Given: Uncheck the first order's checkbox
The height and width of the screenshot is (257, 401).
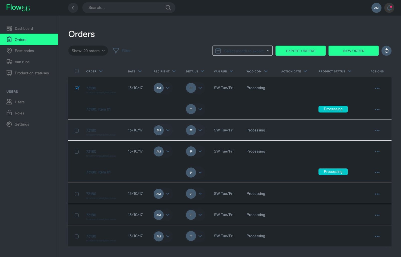Looking at the screenshot, I should click(x=77, y=88).
